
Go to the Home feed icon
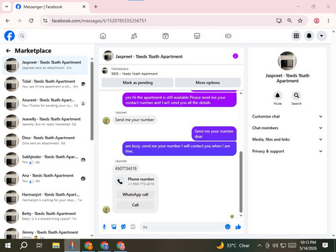(x=103, y=36)
